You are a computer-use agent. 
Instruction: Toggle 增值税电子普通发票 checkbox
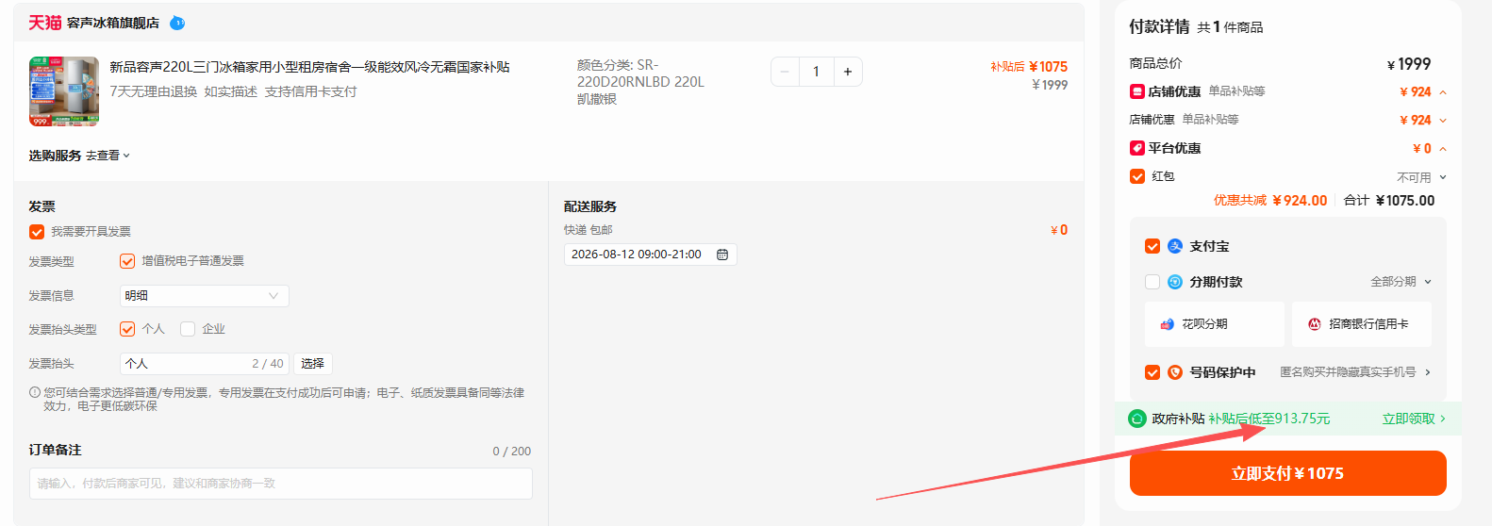coord(127,261)
